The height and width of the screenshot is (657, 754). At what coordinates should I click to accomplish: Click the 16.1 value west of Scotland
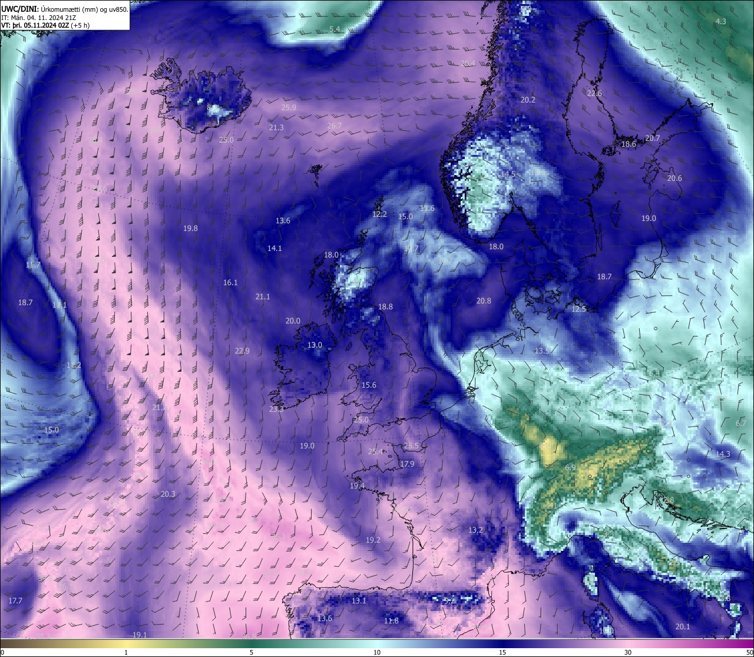(x=230, y=283)
